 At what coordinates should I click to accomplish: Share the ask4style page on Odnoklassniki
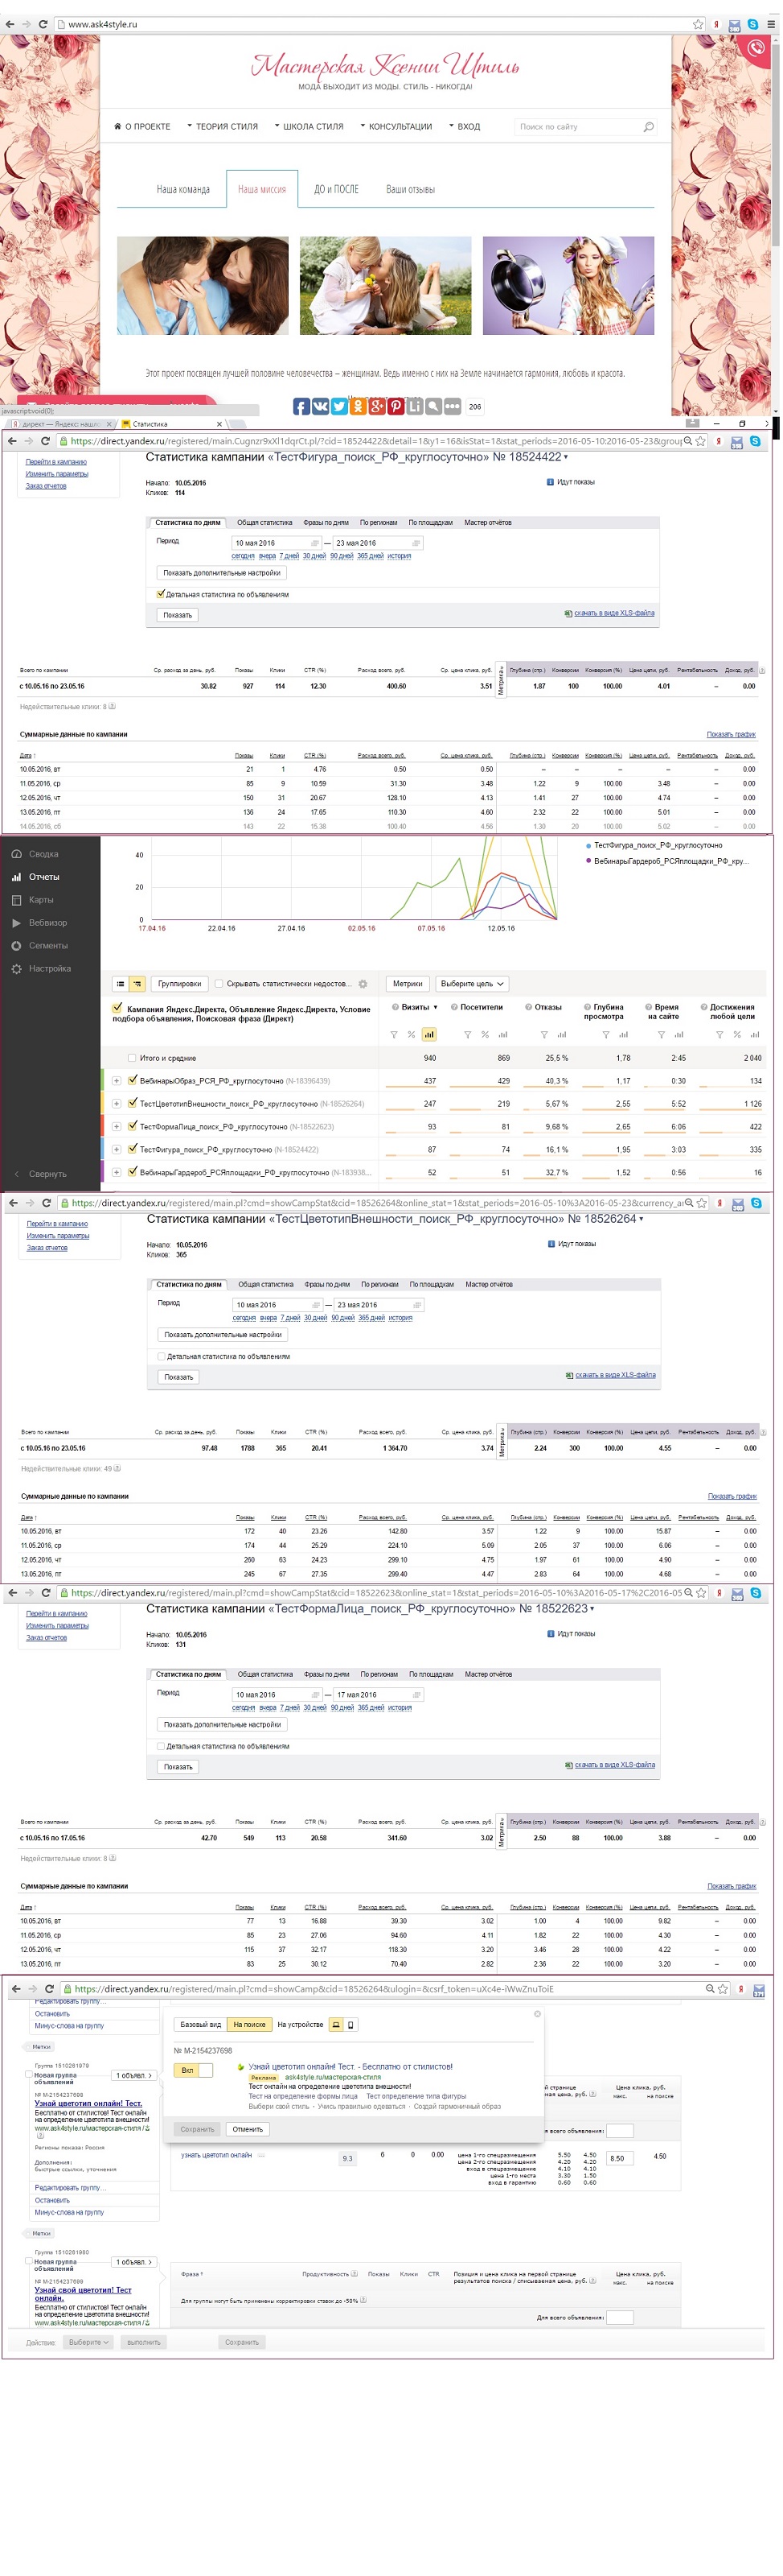pos(358,407)
